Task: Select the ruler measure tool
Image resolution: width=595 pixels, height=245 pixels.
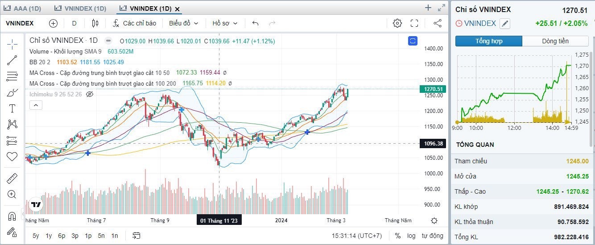Action: click(x=12, y=178)
